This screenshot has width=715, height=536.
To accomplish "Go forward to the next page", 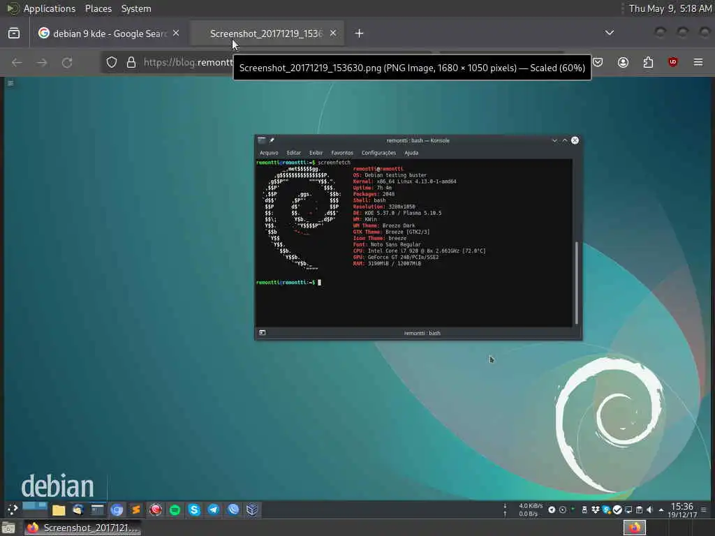I will [x=42, y=62].
